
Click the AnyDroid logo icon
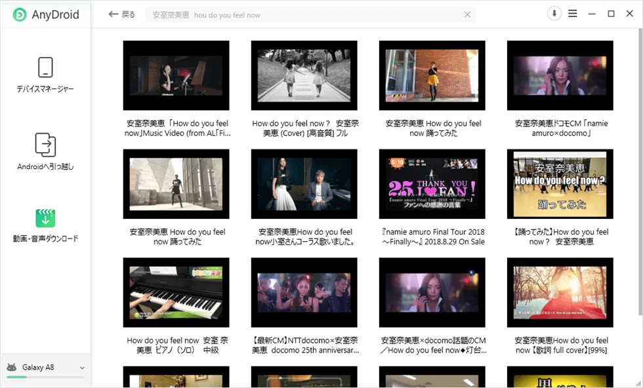20,14
